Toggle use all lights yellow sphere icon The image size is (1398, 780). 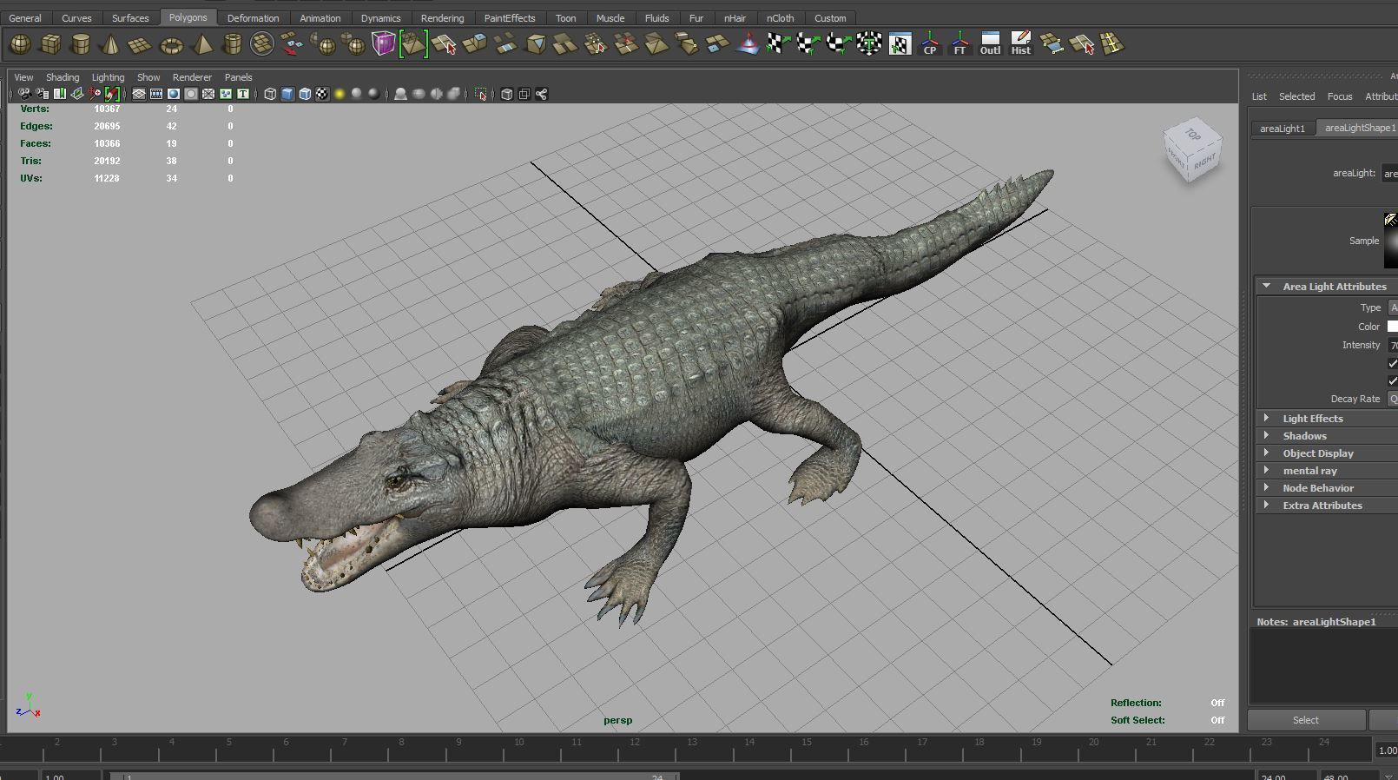point(340,94)
